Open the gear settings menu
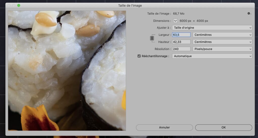The height and width of the screenshot is (138, 258). [249, 14]
